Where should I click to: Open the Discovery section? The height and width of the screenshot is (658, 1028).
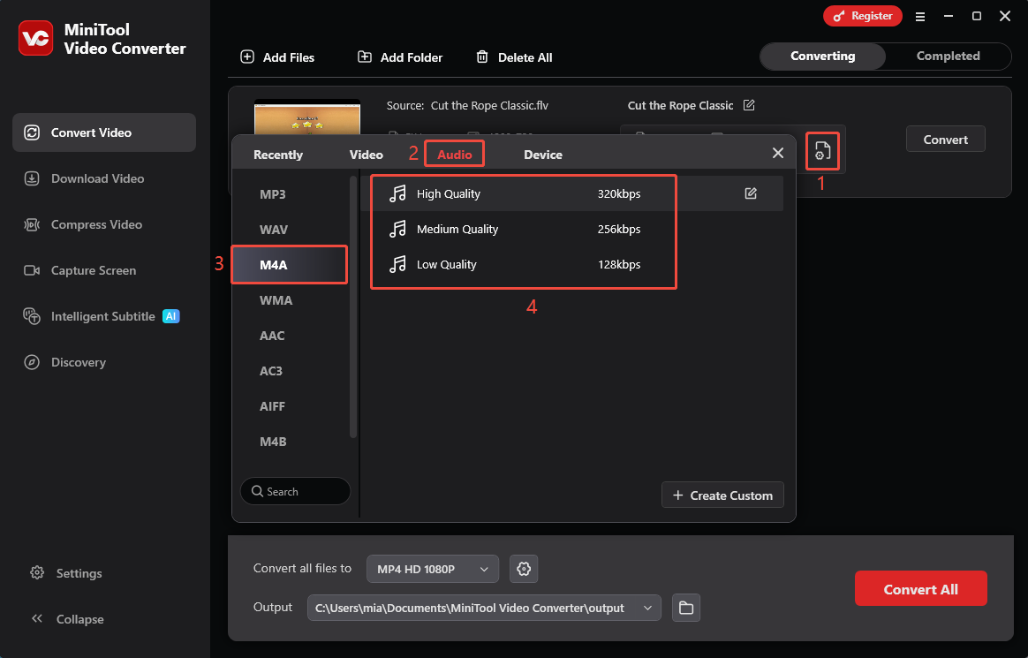pos(78,362)
